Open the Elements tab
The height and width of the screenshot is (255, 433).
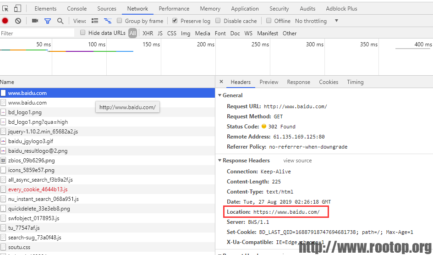[45, 9]
